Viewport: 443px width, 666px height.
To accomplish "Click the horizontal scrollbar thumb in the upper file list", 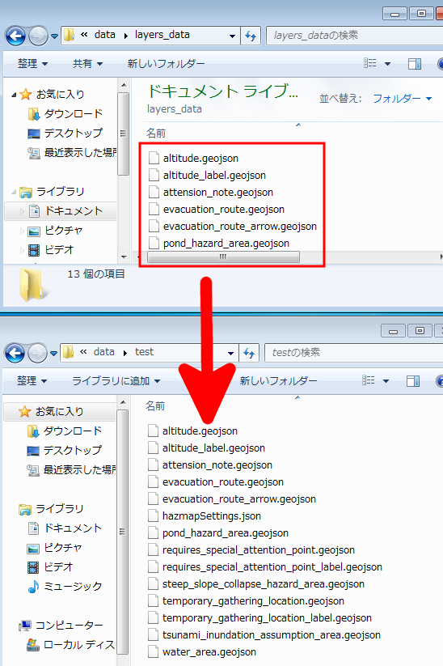I will [x=223, y=257].
